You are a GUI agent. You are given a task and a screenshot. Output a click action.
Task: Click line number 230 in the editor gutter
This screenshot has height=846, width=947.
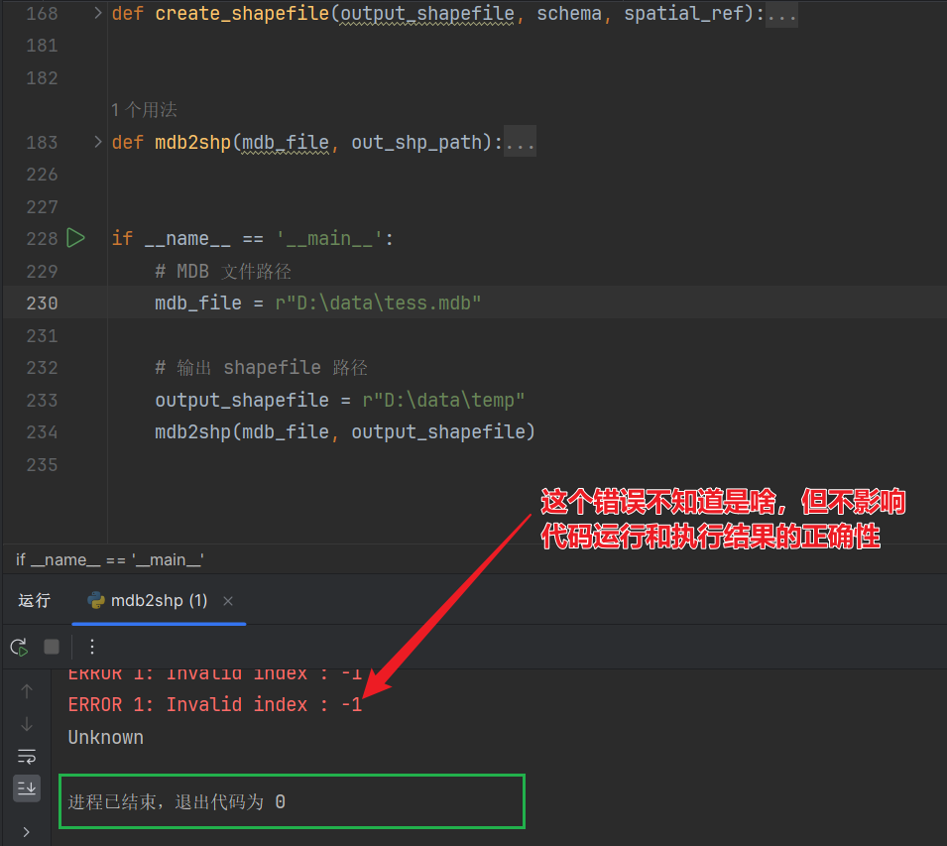(40, 302)
